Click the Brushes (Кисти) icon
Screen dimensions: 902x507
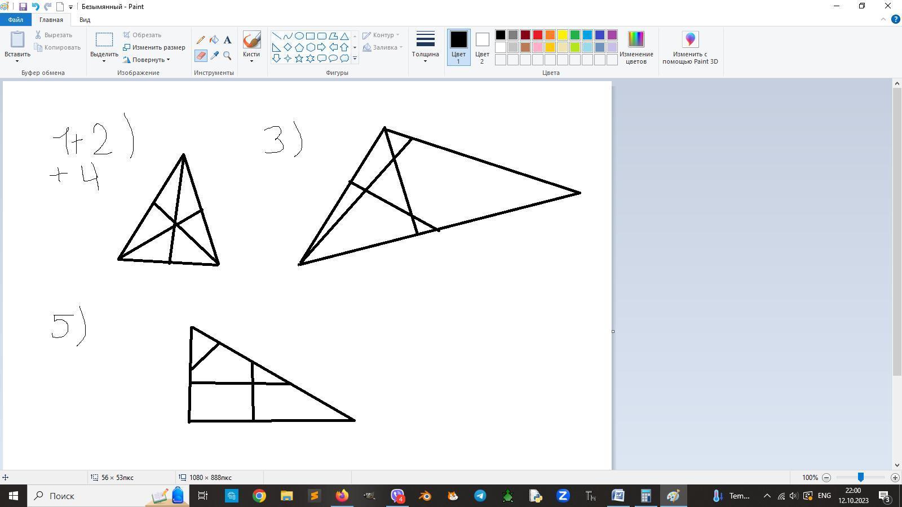tap(251, 39)
